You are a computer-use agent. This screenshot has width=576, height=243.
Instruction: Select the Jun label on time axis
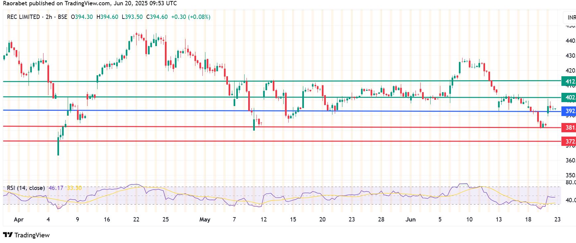[410, 219]
